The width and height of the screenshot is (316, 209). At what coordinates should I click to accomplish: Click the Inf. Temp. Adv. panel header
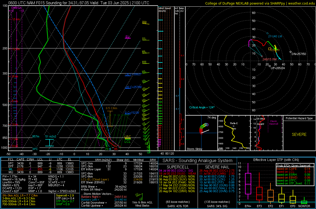click(179, 11)
